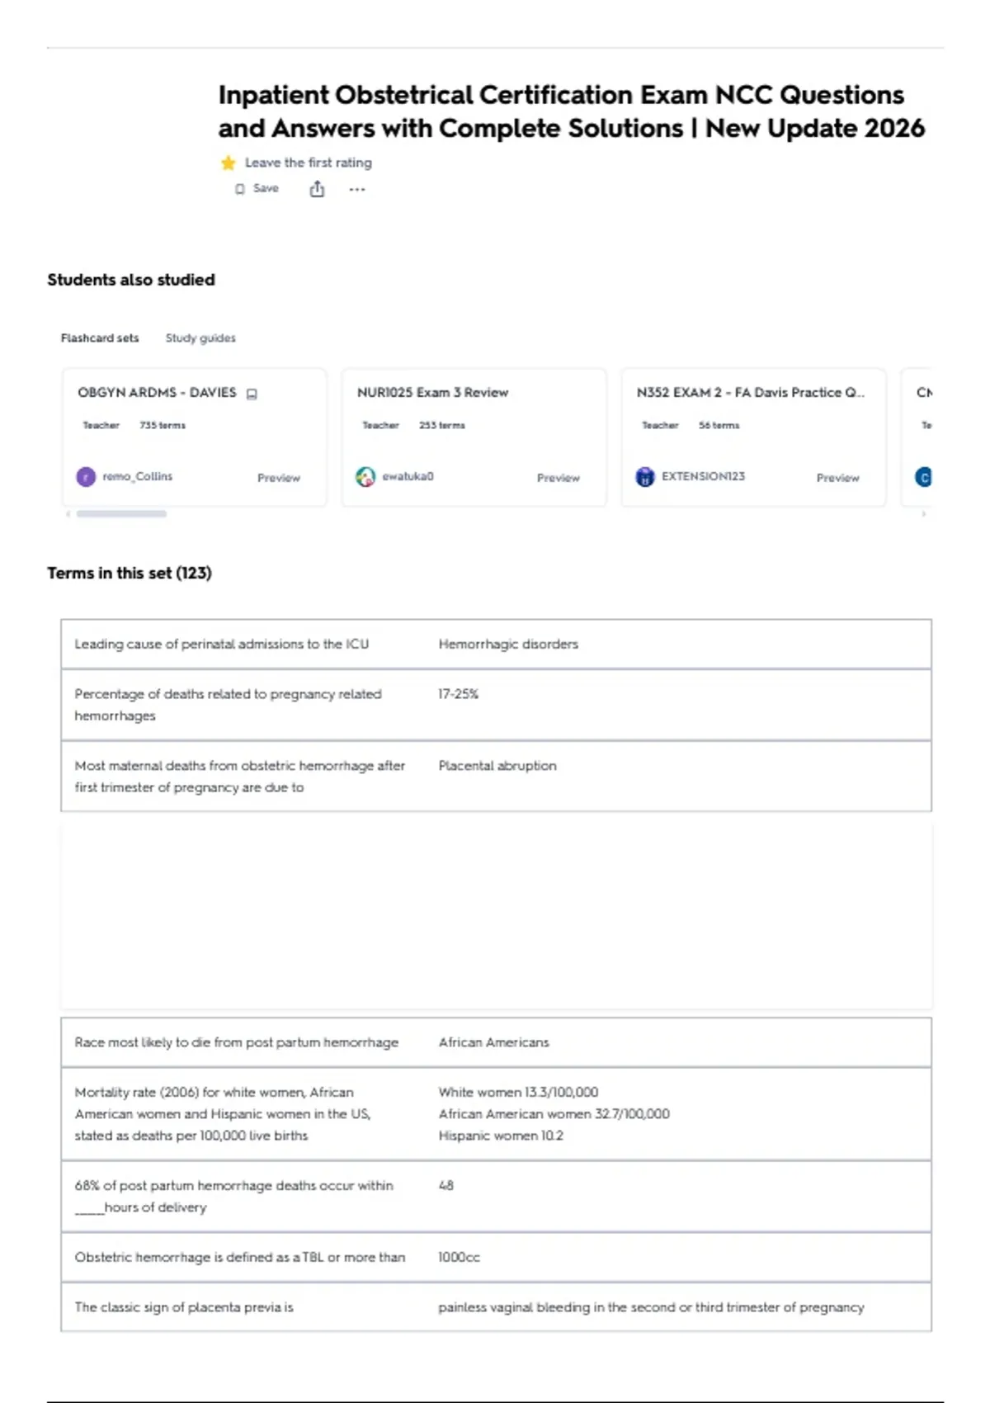Click the Save button label

pyautogui.click(x=266, y=189)
